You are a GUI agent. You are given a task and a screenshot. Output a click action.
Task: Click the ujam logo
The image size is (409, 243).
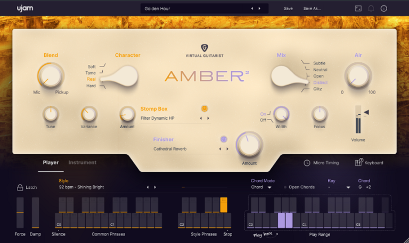pos(25,9)
